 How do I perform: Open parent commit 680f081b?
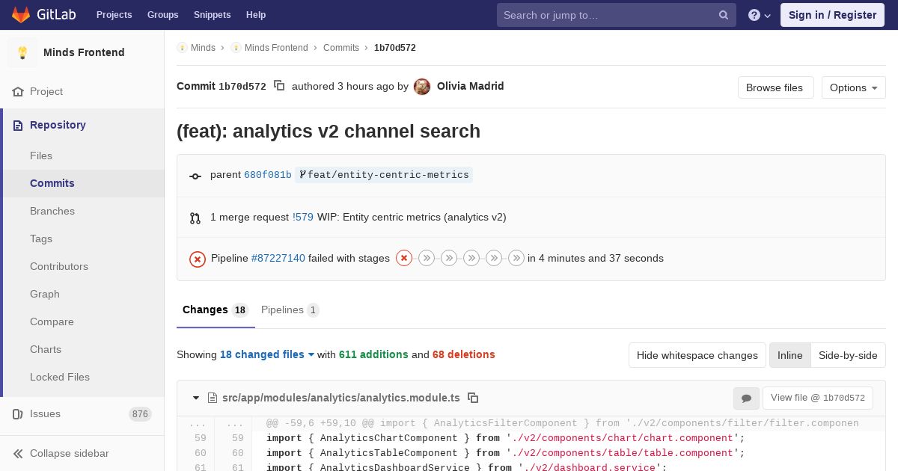pyautogui.click(x=268, y=175)
